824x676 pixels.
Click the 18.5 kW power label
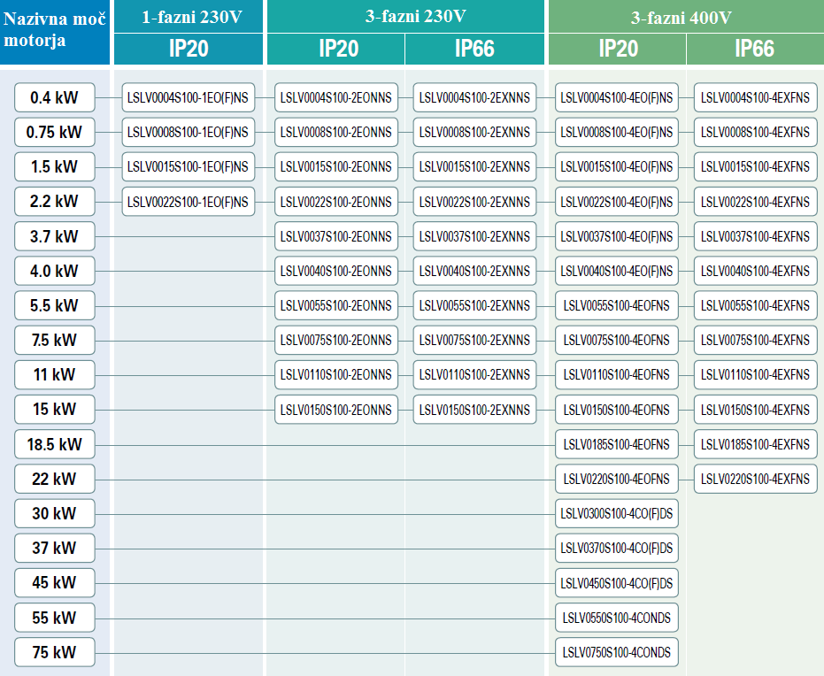[x=54, y=444]
